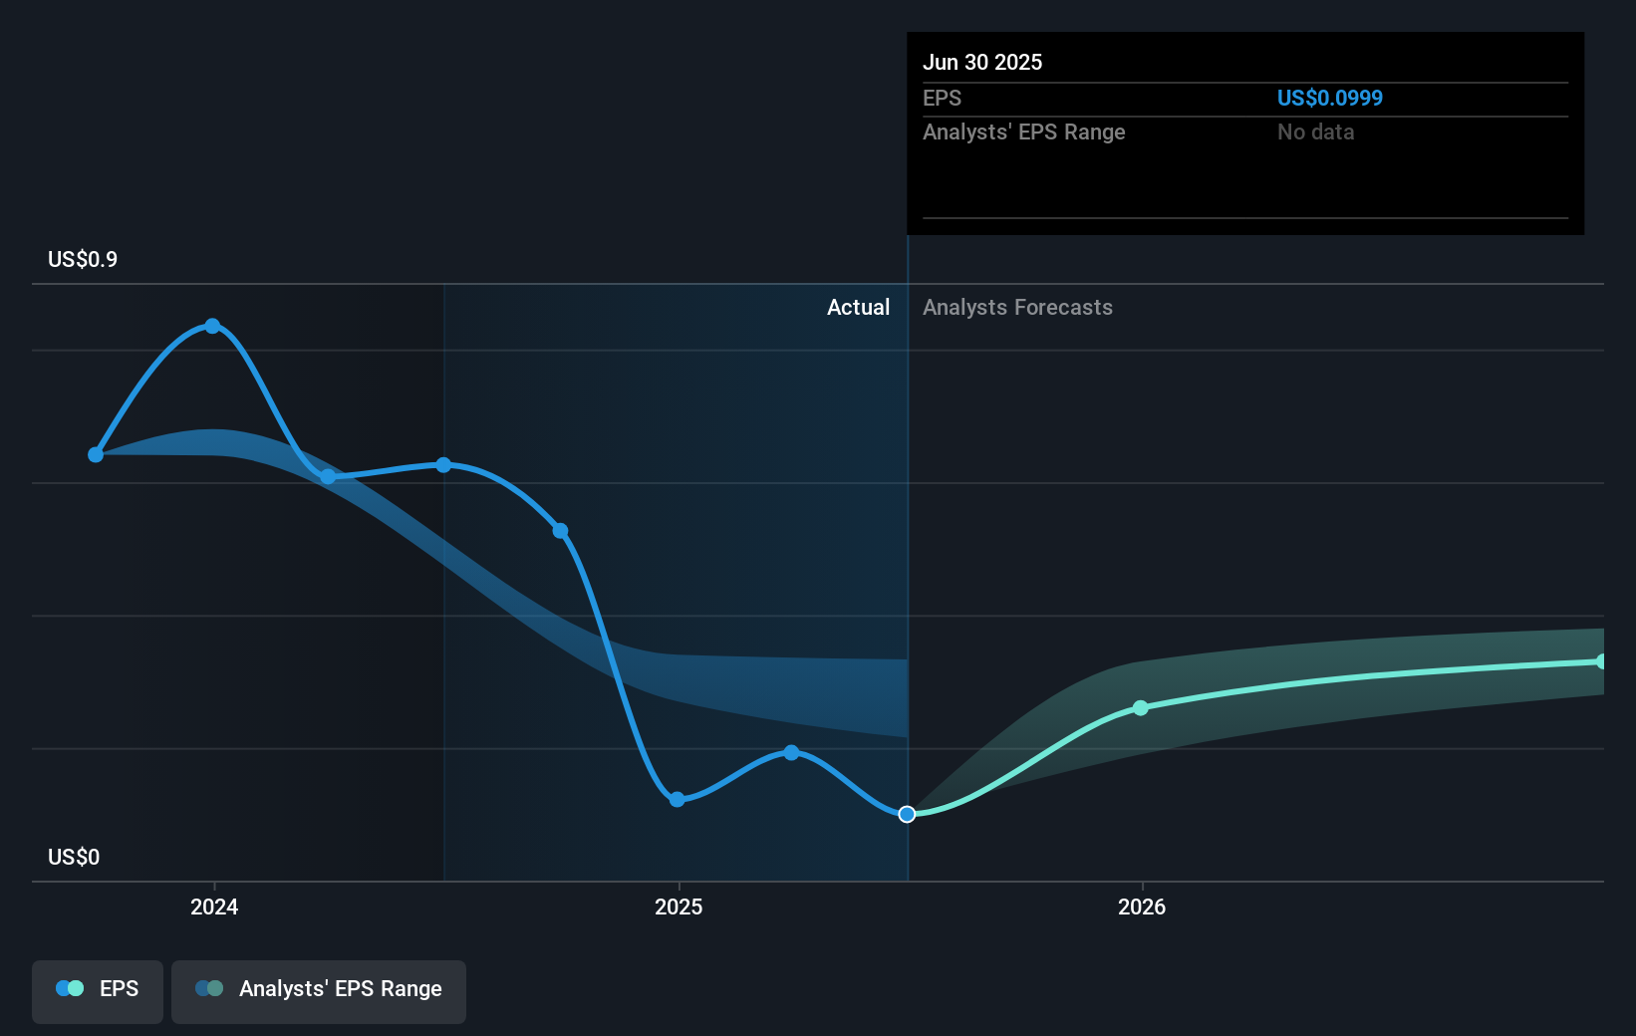Click the Analysts' EPS Range legend dots
This screenshot has height=1036, width=1636.
pyautogui.click(x=209, y=988)
